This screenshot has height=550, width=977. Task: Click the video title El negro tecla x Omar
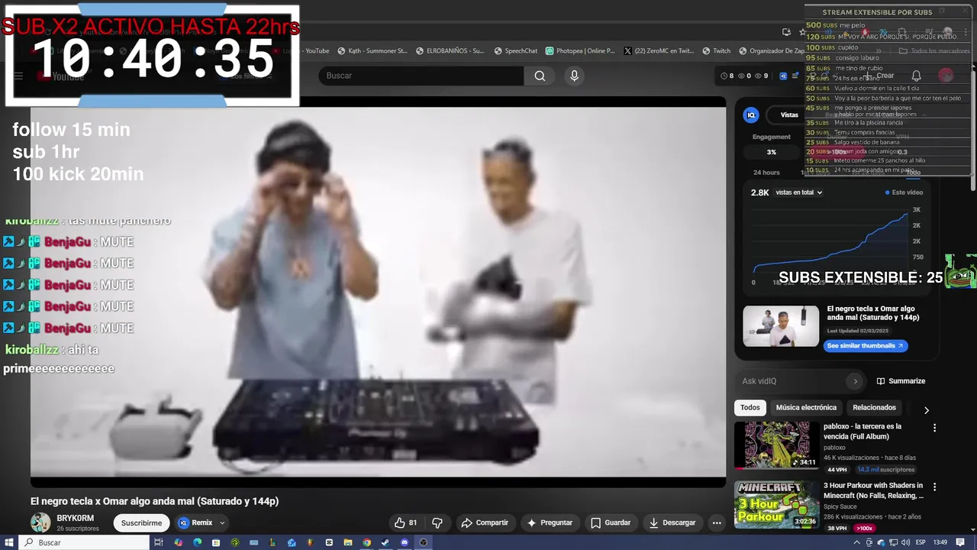click(x=154, y=501)
